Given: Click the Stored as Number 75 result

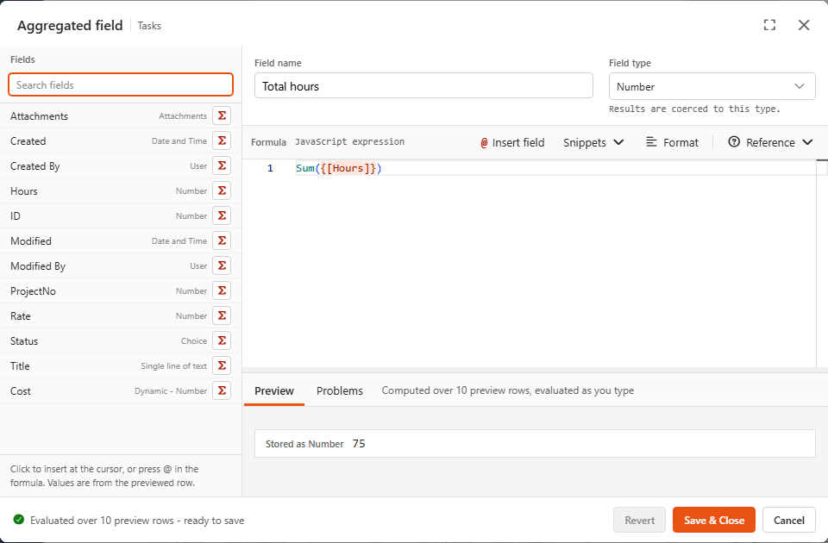Looking at the screenshot, I should tap(535, 443).
